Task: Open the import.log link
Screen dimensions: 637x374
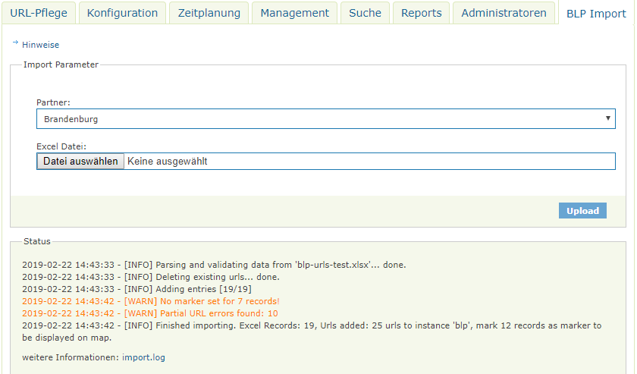Action: point(144,357)
